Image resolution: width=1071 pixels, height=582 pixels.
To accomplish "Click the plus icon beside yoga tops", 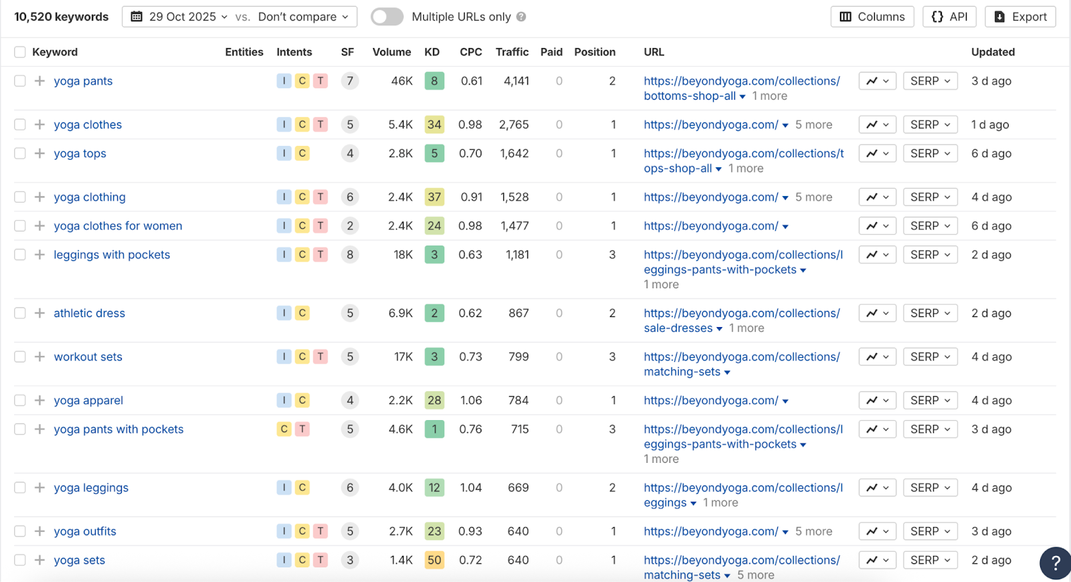I will point(39,153).
